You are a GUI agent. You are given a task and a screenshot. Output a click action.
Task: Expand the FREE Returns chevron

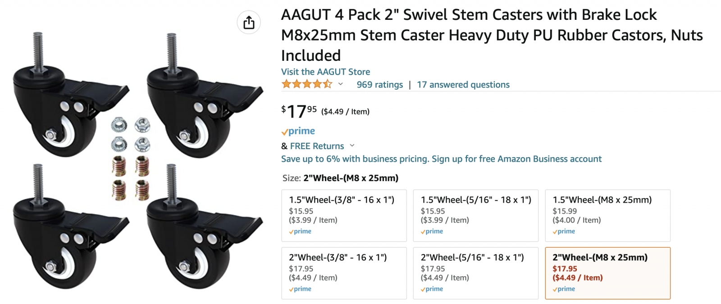(352, 145)
